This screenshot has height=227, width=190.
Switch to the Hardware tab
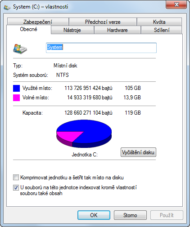point(117,30)
